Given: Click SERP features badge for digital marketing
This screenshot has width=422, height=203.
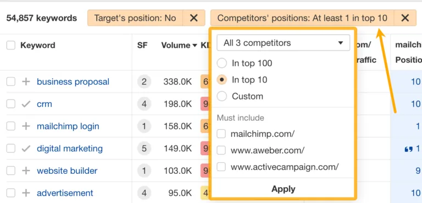Looking at the screenshot, I should (x=144, y=149).
